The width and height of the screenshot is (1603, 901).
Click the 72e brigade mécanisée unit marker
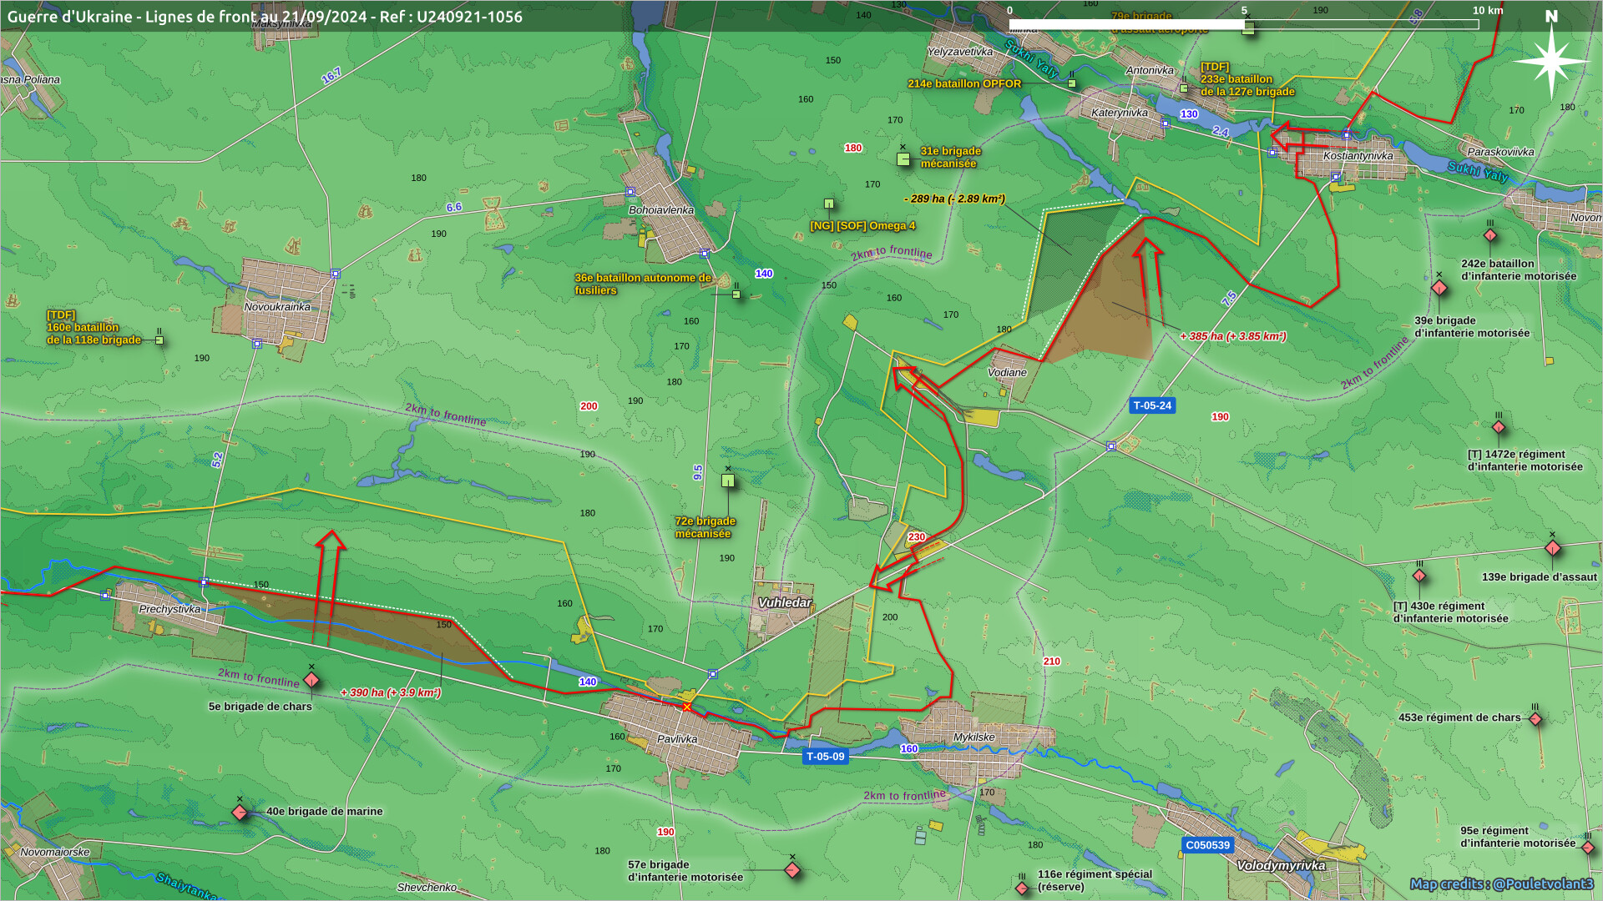[728, 481]
